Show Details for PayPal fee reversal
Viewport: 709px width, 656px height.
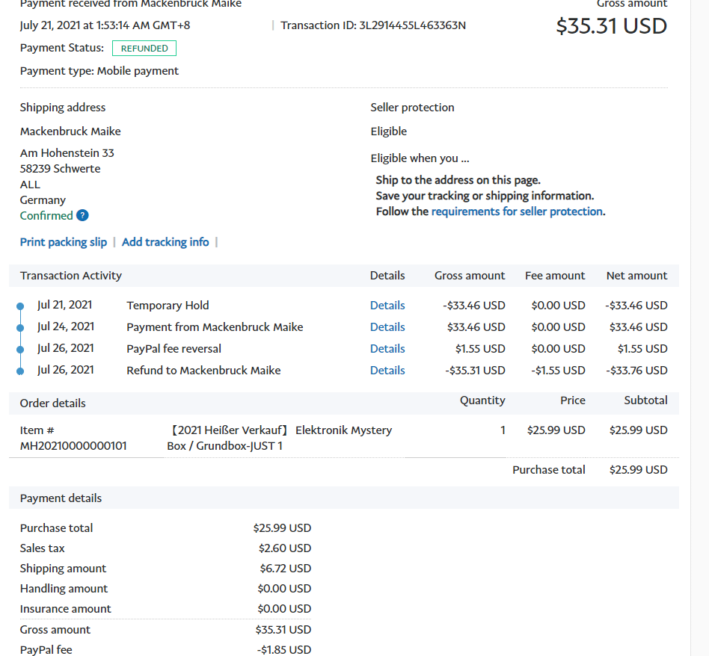pos(387,349)
